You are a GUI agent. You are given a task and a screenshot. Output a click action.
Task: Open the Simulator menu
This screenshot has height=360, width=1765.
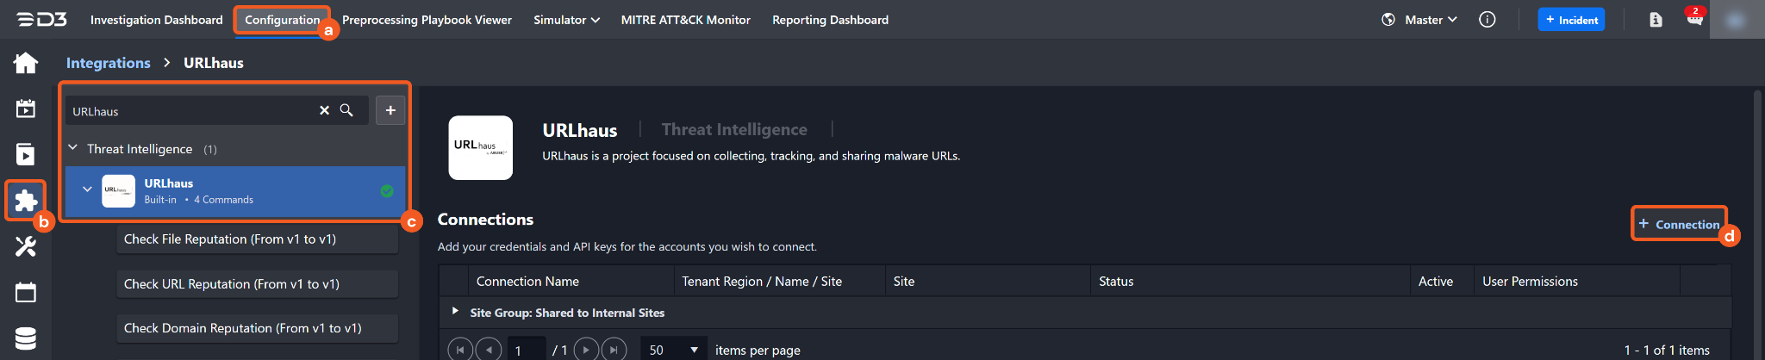pyautogui.click(x=566, y=20)
